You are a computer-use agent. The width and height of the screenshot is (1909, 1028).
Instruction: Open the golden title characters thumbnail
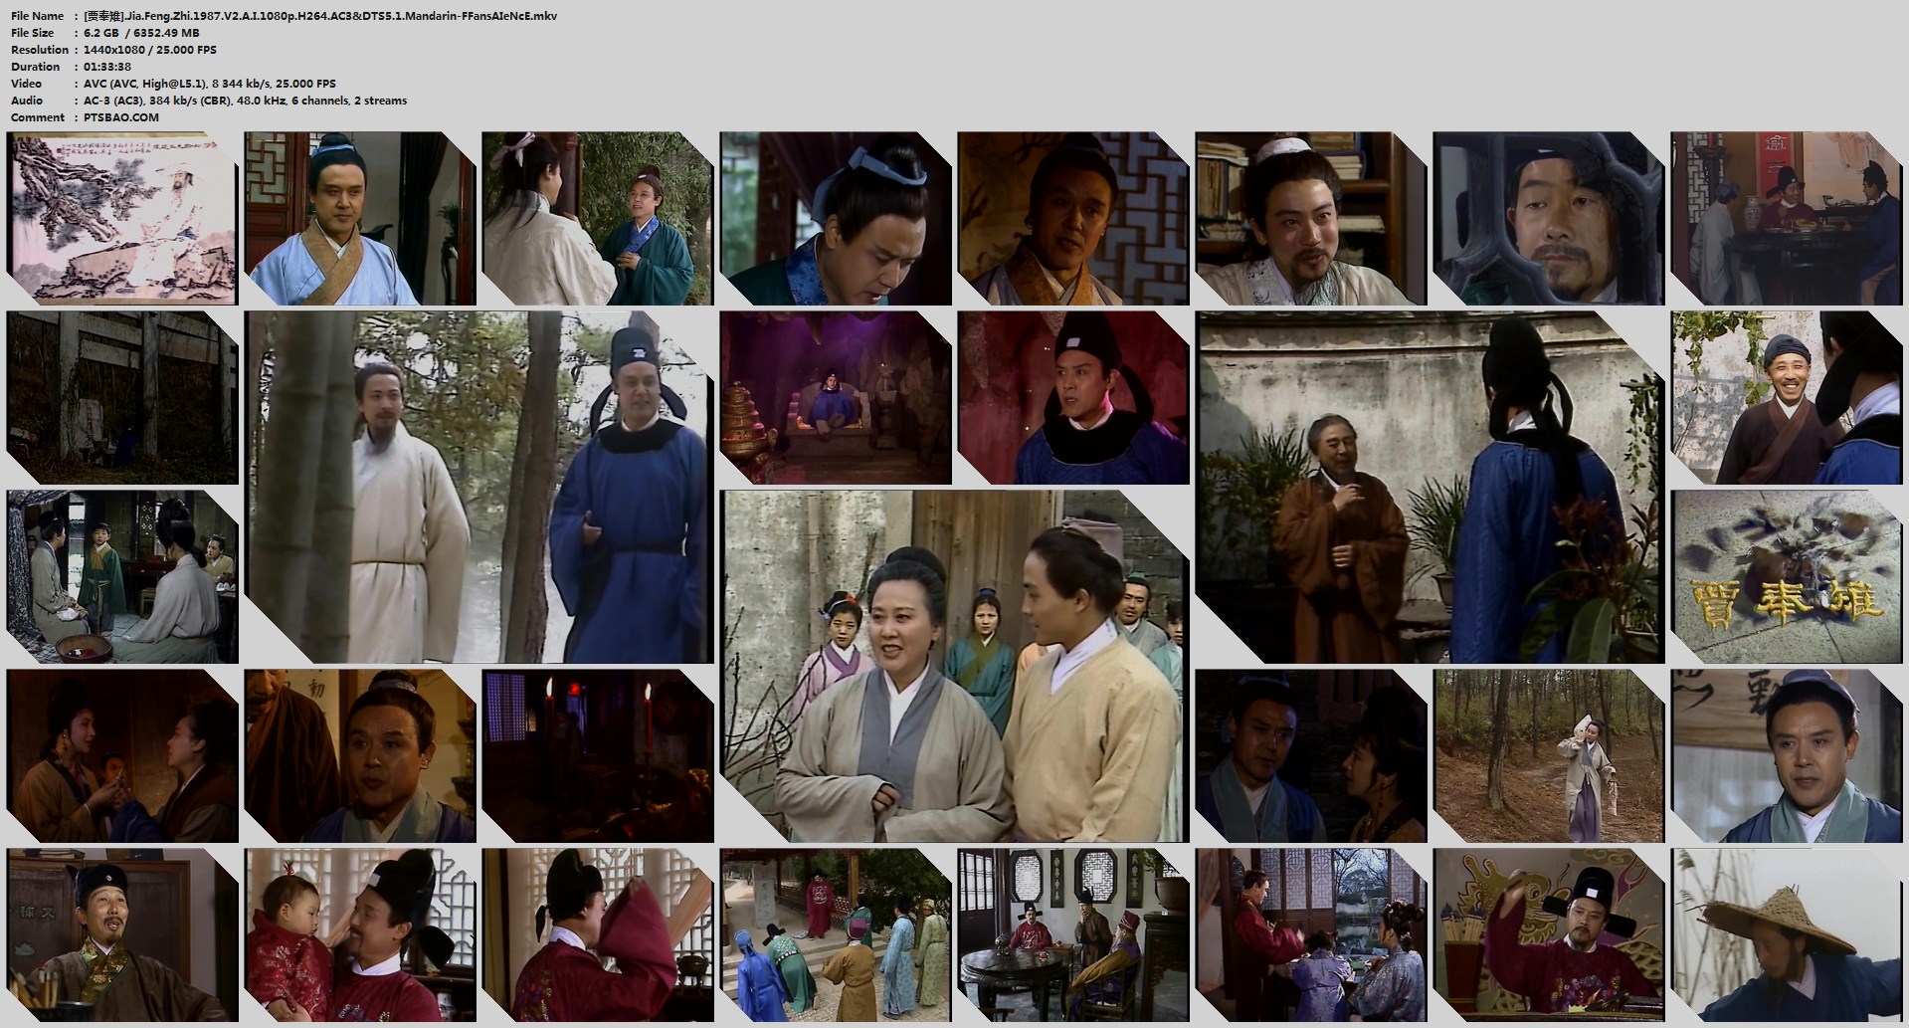pyautogui.click(x=1788, y=577)
